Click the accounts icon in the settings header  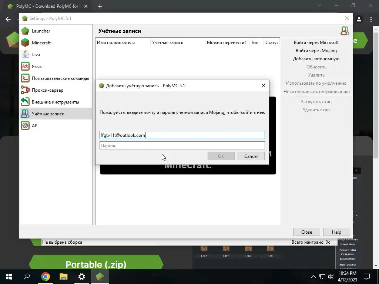point(345,31)
